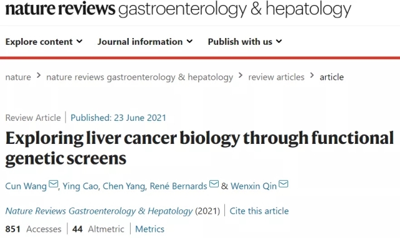
Task: Navigate to review articles breadcrumb
Action: tap(276, 77)
